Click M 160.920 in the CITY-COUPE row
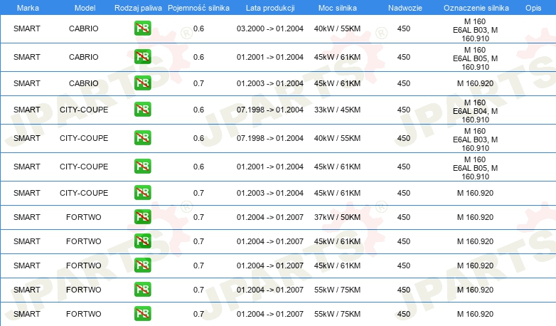This screenshot has width=556, height=326. [x=475, y=193]
